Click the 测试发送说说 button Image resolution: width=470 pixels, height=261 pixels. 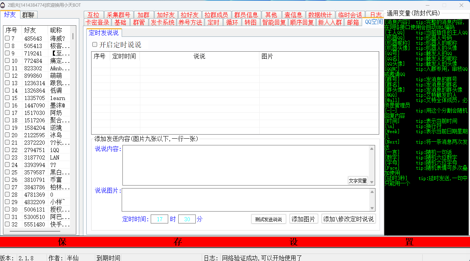pyautogui.click(x=269, y=219)
